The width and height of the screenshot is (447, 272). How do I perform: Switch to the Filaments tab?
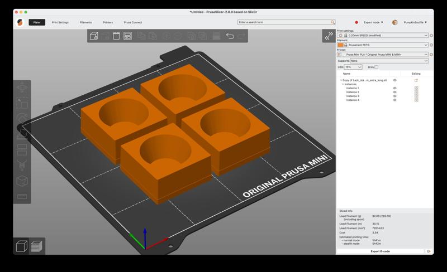click(85, 22)
